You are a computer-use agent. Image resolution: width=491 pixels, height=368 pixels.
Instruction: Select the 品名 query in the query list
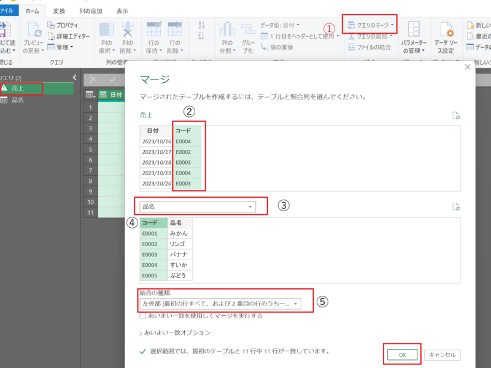[18, 100]
